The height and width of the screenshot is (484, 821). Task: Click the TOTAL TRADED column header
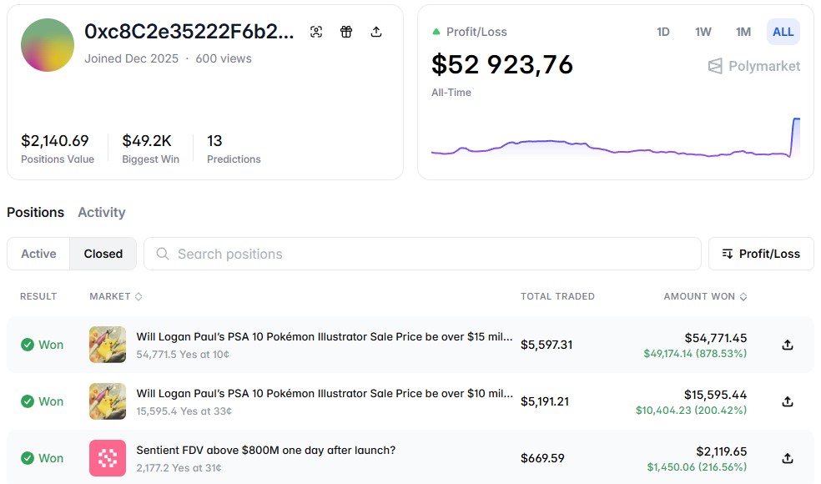557,296
